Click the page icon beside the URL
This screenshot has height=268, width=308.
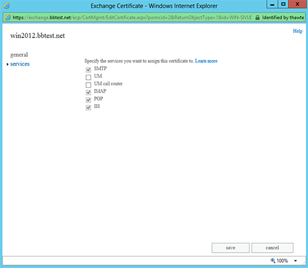(x=8, y=17)
